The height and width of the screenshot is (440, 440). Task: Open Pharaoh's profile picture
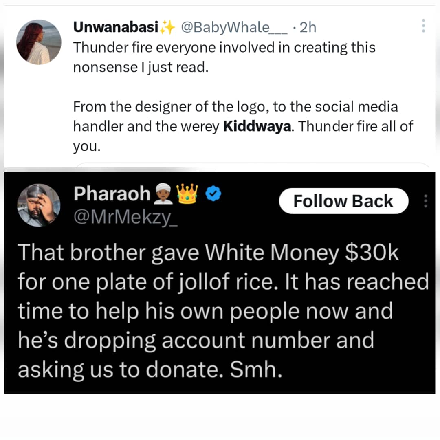point(39,205)
